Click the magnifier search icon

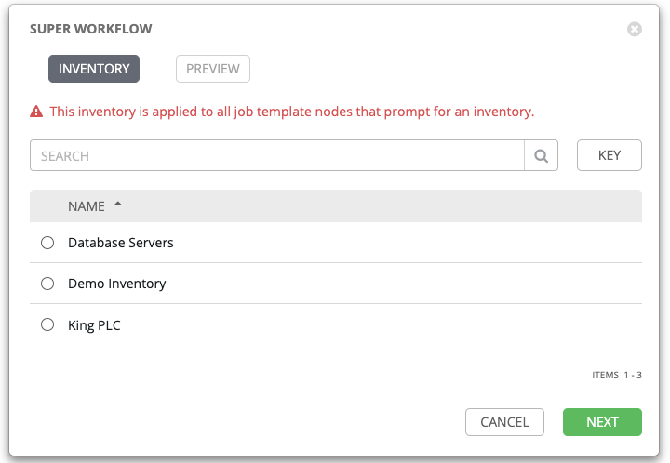click(x=541, y=156)
